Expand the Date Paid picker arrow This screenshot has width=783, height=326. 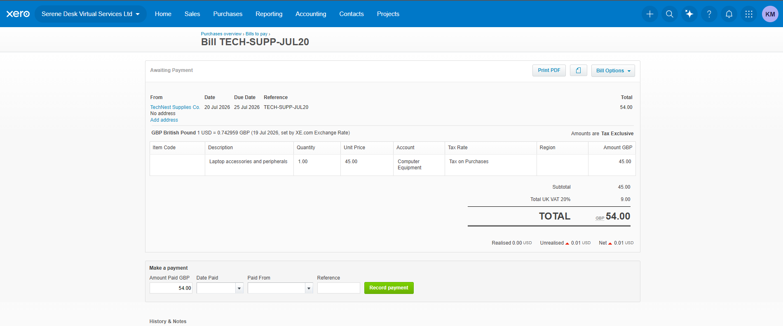(239, 288)
